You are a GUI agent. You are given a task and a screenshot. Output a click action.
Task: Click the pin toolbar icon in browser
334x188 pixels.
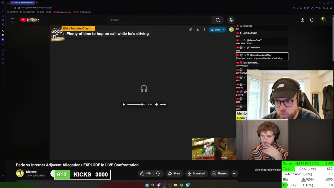(297, 8)
